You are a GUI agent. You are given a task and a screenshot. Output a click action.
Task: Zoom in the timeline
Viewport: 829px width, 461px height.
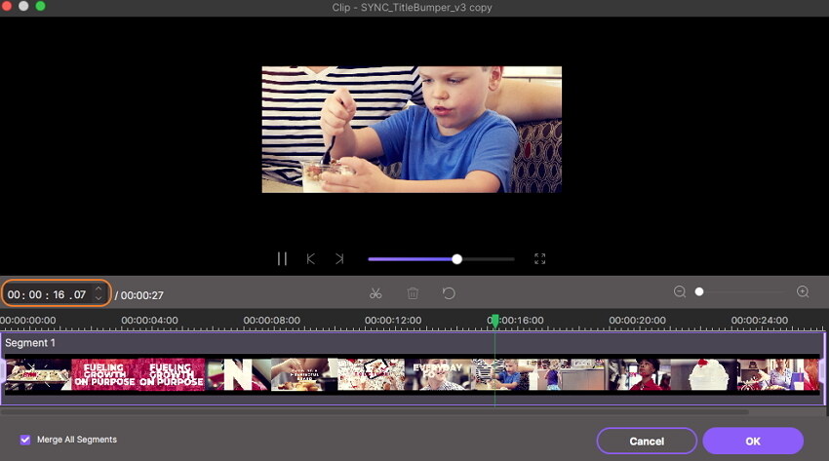point(803,292)
